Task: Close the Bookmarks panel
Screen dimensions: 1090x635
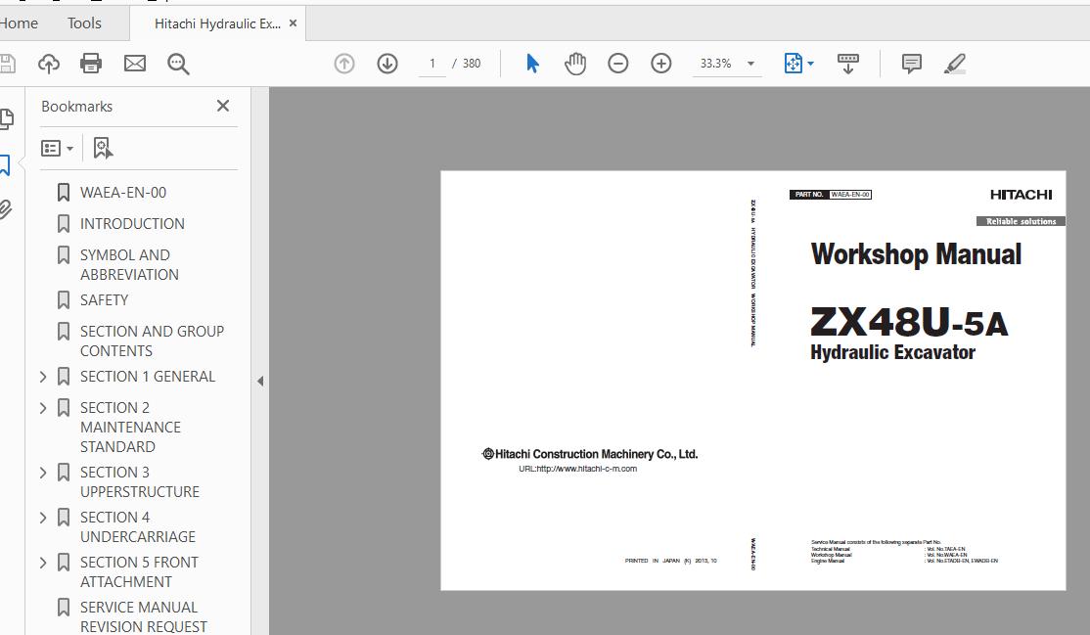Action: 223,106
